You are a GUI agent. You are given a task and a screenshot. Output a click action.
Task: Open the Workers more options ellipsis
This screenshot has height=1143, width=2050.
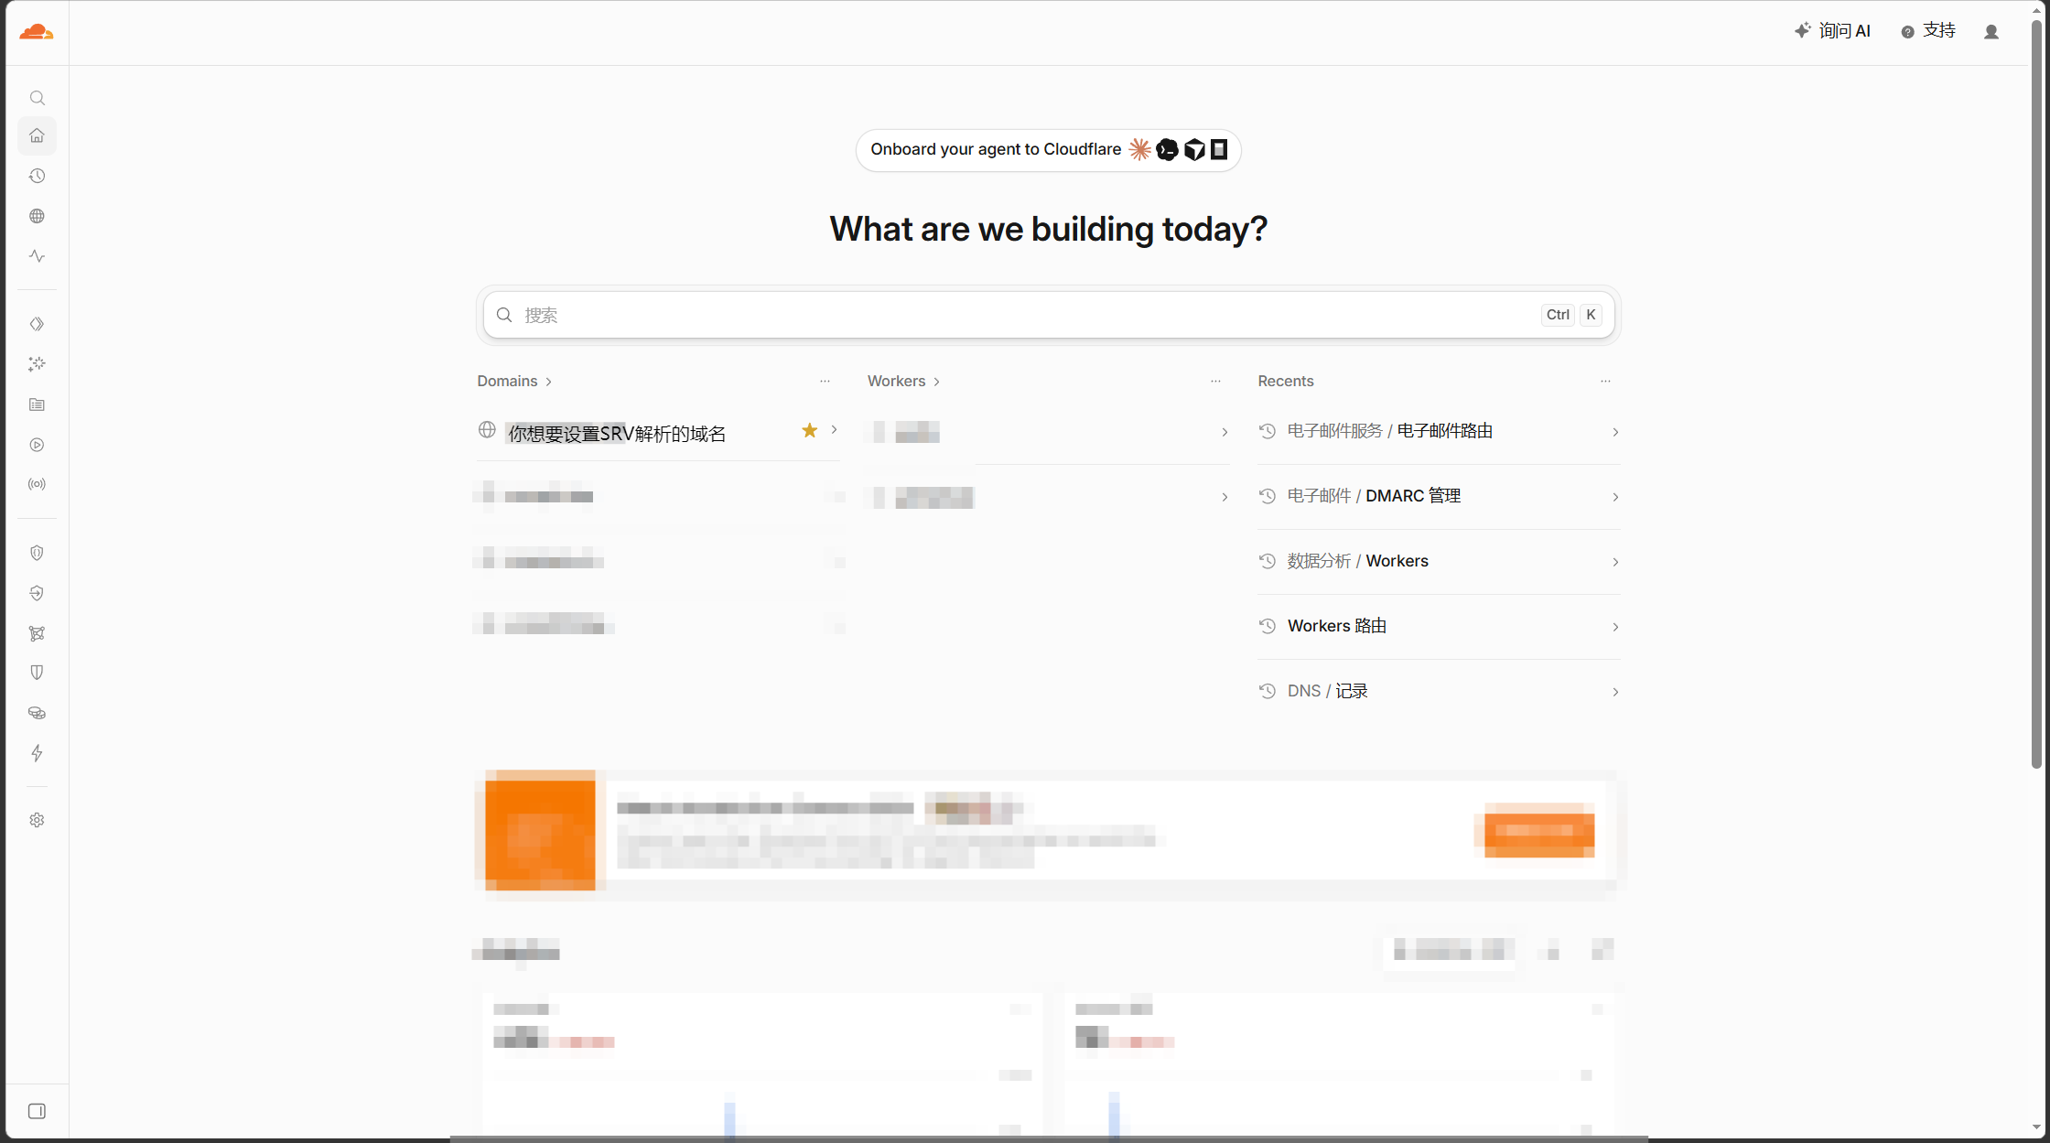[1215, 381]
